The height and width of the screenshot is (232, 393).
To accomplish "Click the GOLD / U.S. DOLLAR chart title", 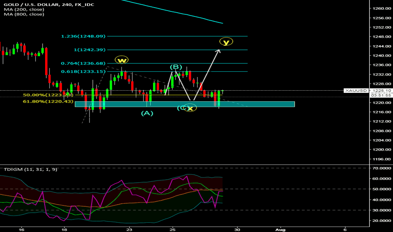I will tap(49, 5).
